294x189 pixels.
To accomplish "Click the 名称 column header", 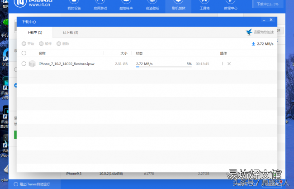I will tap(42, 53).
